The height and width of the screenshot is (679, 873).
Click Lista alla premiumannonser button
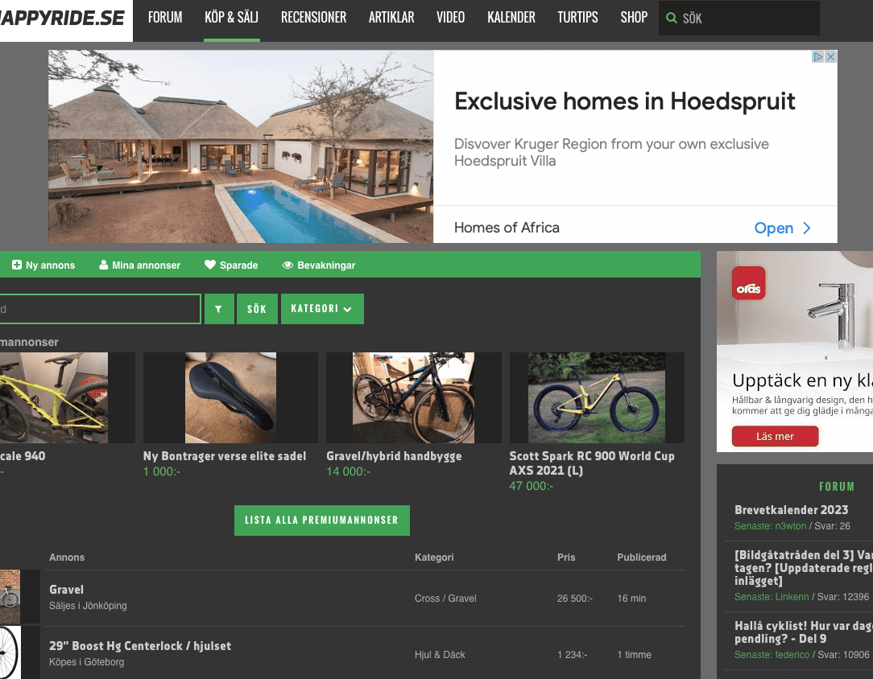click(322, 521)
